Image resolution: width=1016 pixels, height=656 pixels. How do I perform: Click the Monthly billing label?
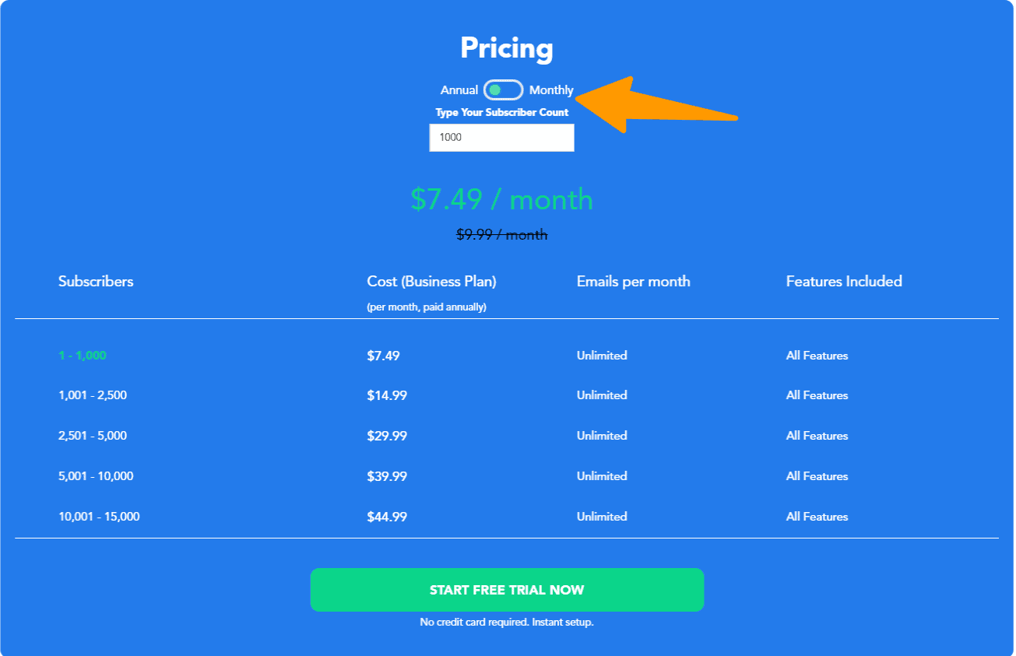[x=551, y=90]
